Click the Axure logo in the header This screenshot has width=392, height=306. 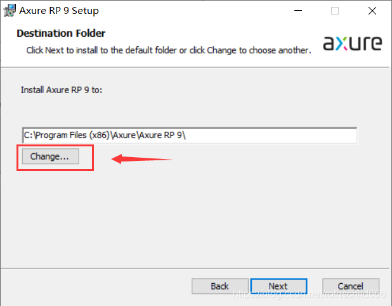pos(352,43)
